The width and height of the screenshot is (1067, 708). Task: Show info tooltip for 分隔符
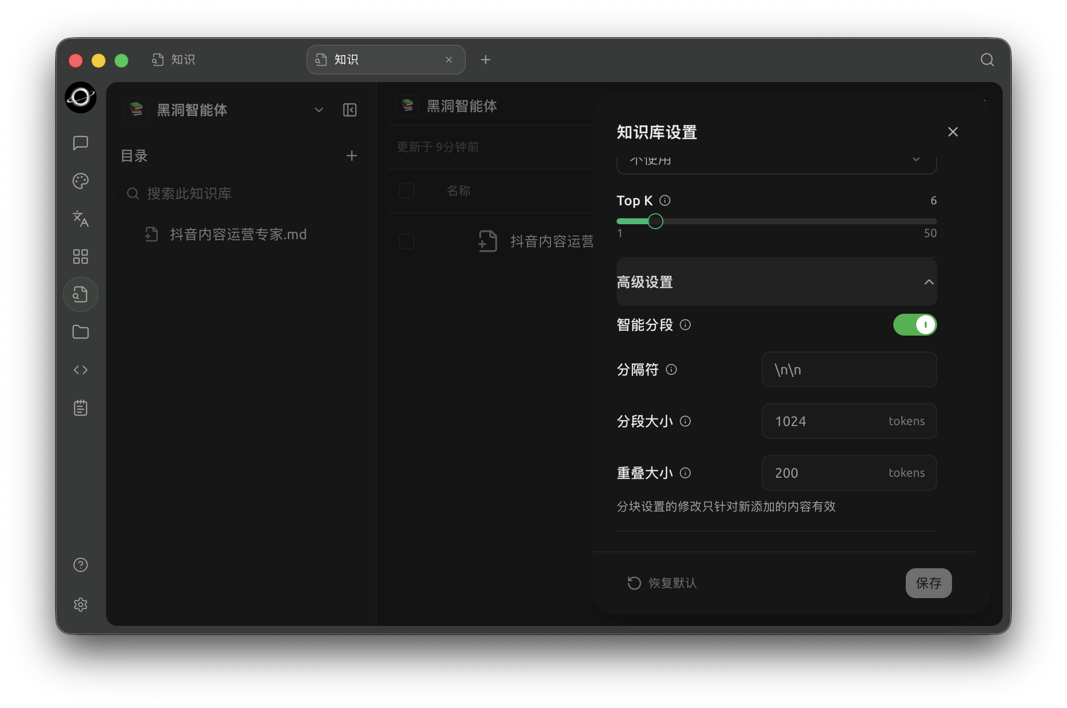pyautogui.click(x=671, y=369)
